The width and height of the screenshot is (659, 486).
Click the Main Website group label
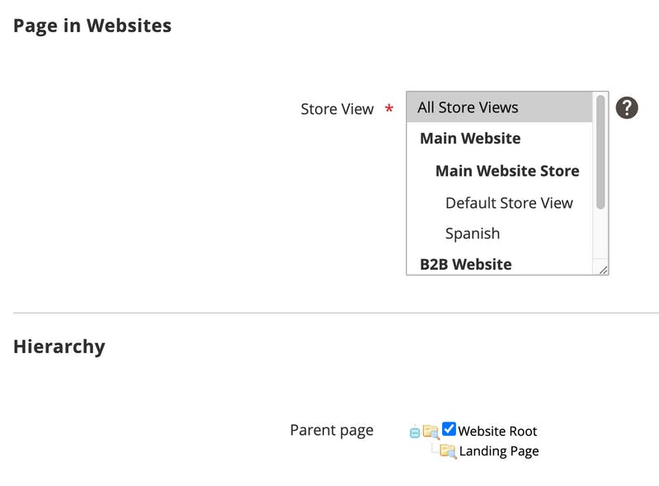tap(470, 139)
